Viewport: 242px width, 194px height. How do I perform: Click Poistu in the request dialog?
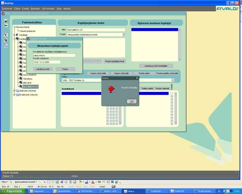[65, 69]
